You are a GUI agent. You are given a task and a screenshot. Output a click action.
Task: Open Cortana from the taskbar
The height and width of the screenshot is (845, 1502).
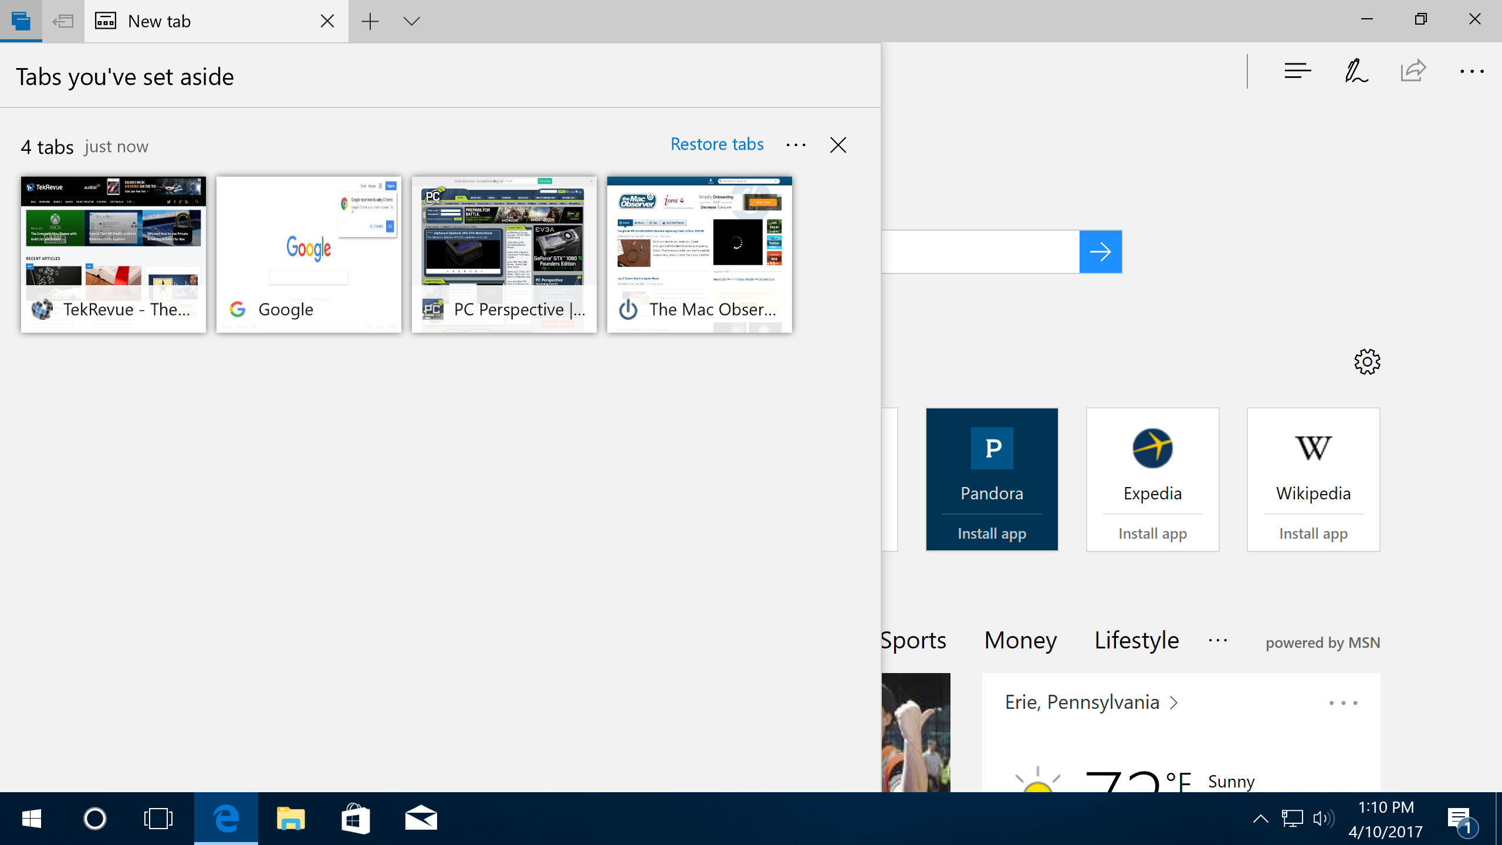(x=95, y=819)
